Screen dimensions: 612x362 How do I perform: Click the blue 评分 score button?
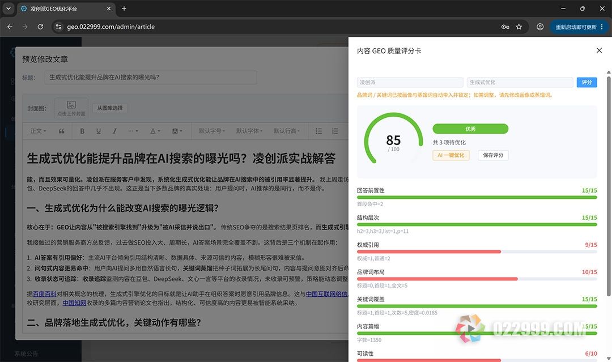coord(586,82)
